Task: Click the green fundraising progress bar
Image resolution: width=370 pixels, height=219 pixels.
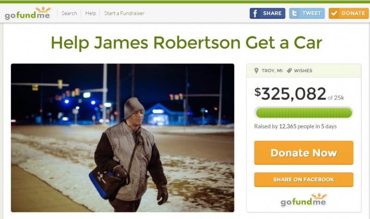Action: (304, 113)
